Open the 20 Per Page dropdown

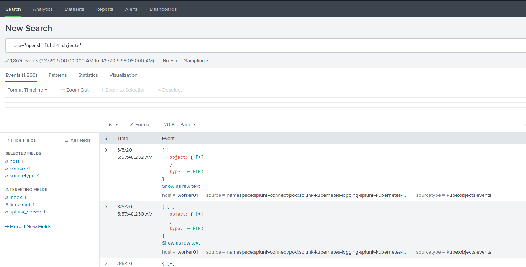[179, 124]
